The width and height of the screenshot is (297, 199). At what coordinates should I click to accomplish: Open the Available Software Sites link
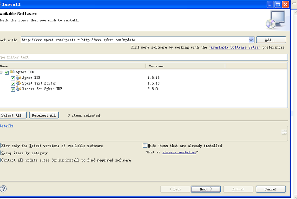pyautogui.click(x=234, y=47)
